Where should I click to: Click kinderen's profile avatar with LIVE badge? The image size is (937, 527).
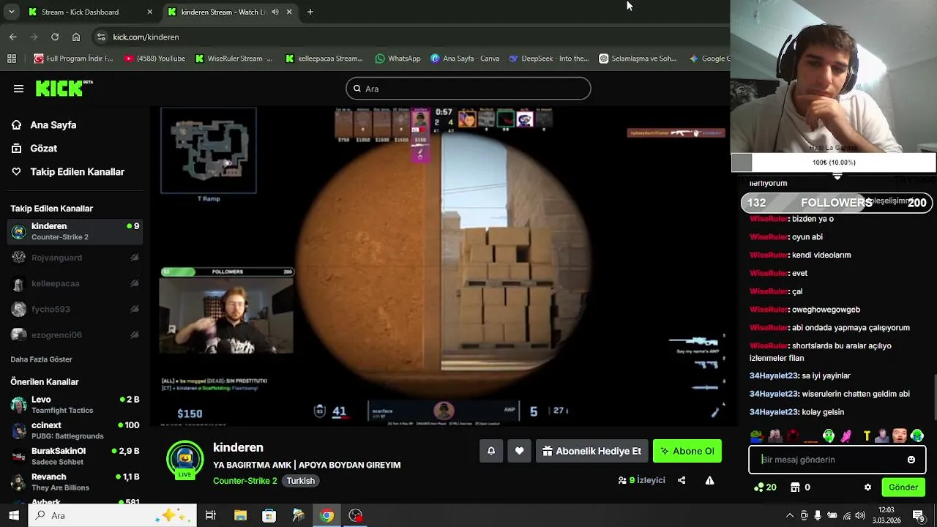pos(184,460)
